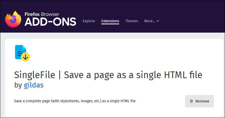
Task: Click the SingleFile extension icon
Action: tap(23, 53)
